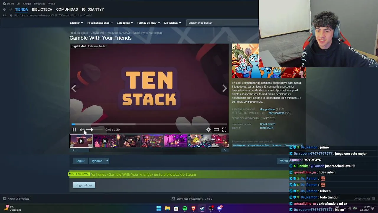378x213 pixels.
Task: Open the Spanish reviews Muy positivas link
Action: [x=276, y=113]
